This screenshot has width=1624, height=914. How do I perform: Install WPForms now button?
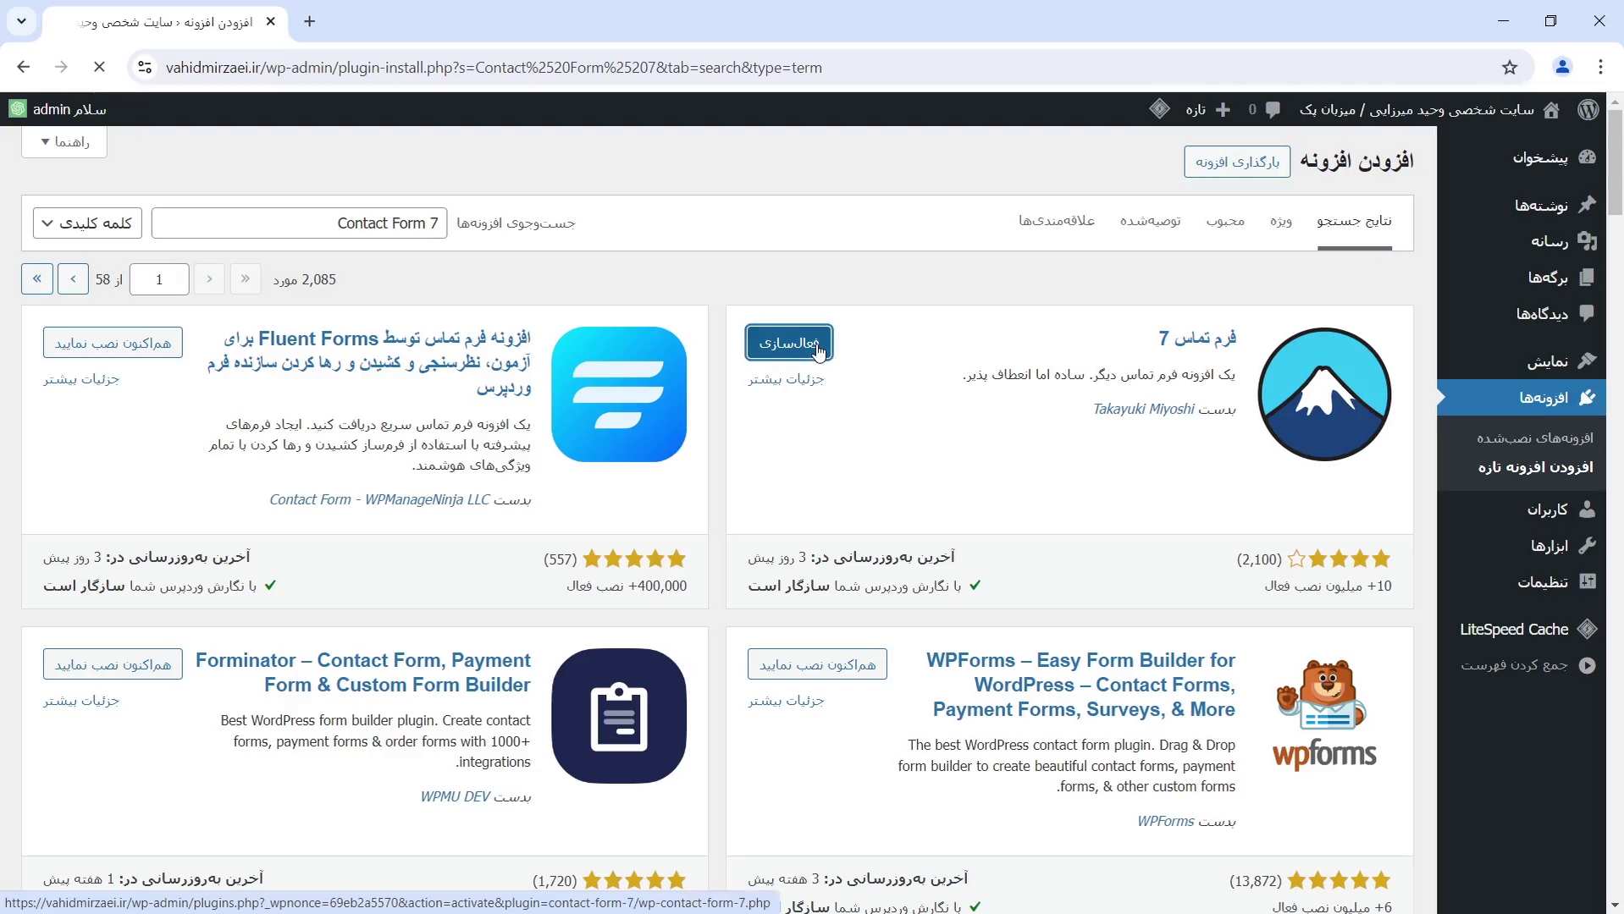[x=817, y=664]
